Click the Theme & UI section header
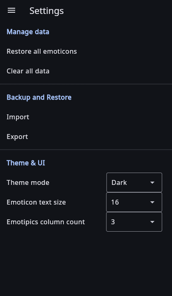 pyautogui.click(x=26, y=163)
